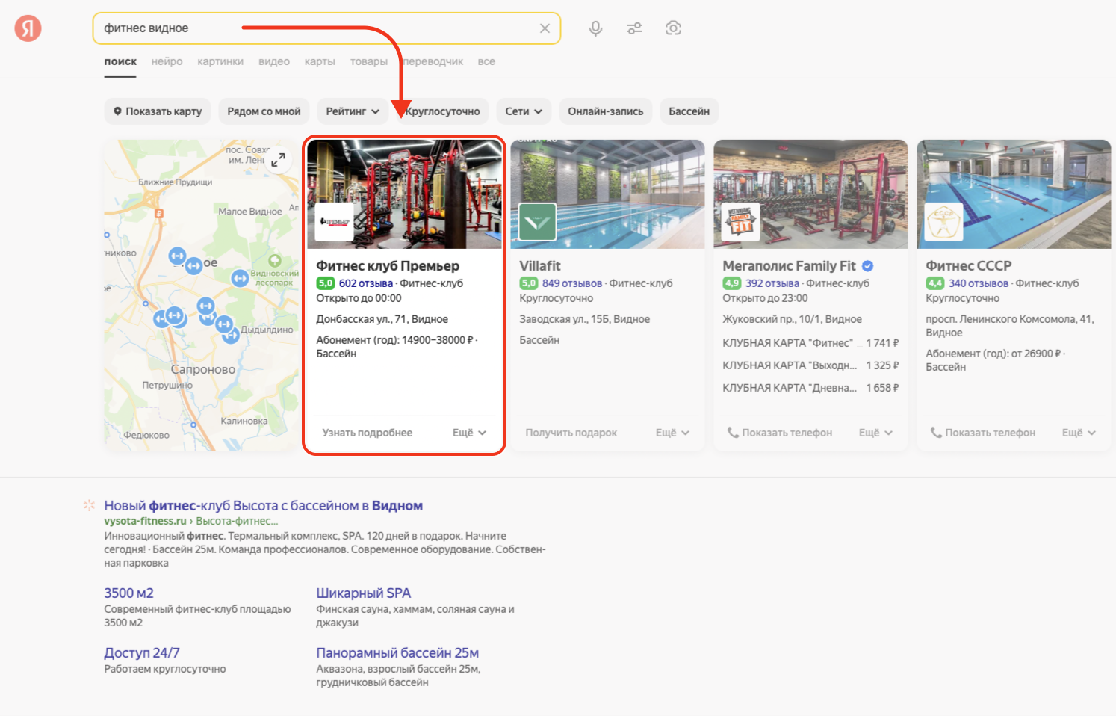The width and height of the screenshot is (1116, 716).
Task: Clear the search query with X icon
Action: click(545, 28)
